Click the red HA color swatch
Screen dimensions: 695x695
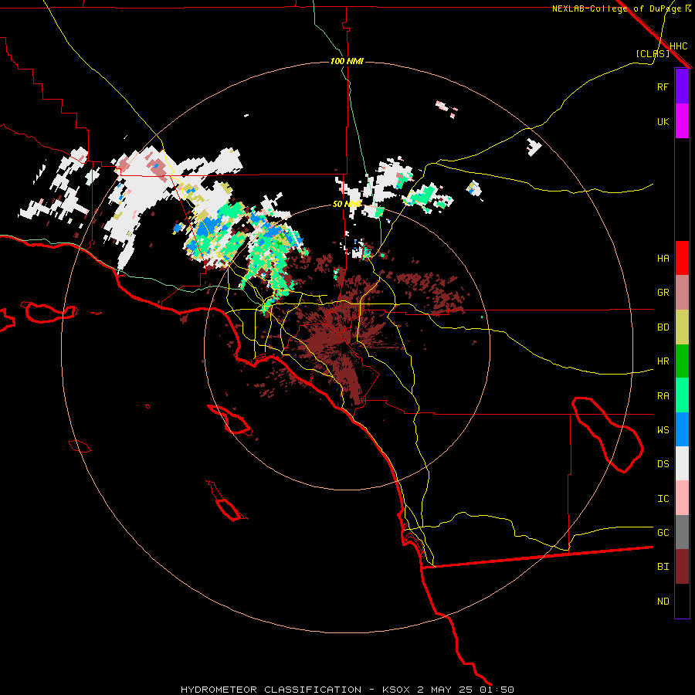[682, 258]
